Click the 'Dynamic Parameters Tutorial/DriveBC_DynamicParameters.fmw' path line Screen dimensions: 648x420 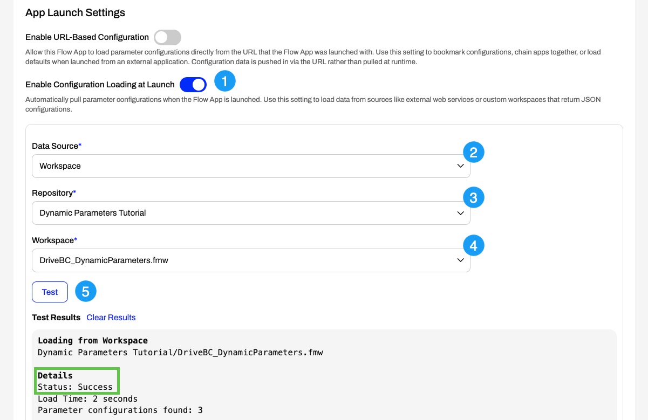pos(180,353)
